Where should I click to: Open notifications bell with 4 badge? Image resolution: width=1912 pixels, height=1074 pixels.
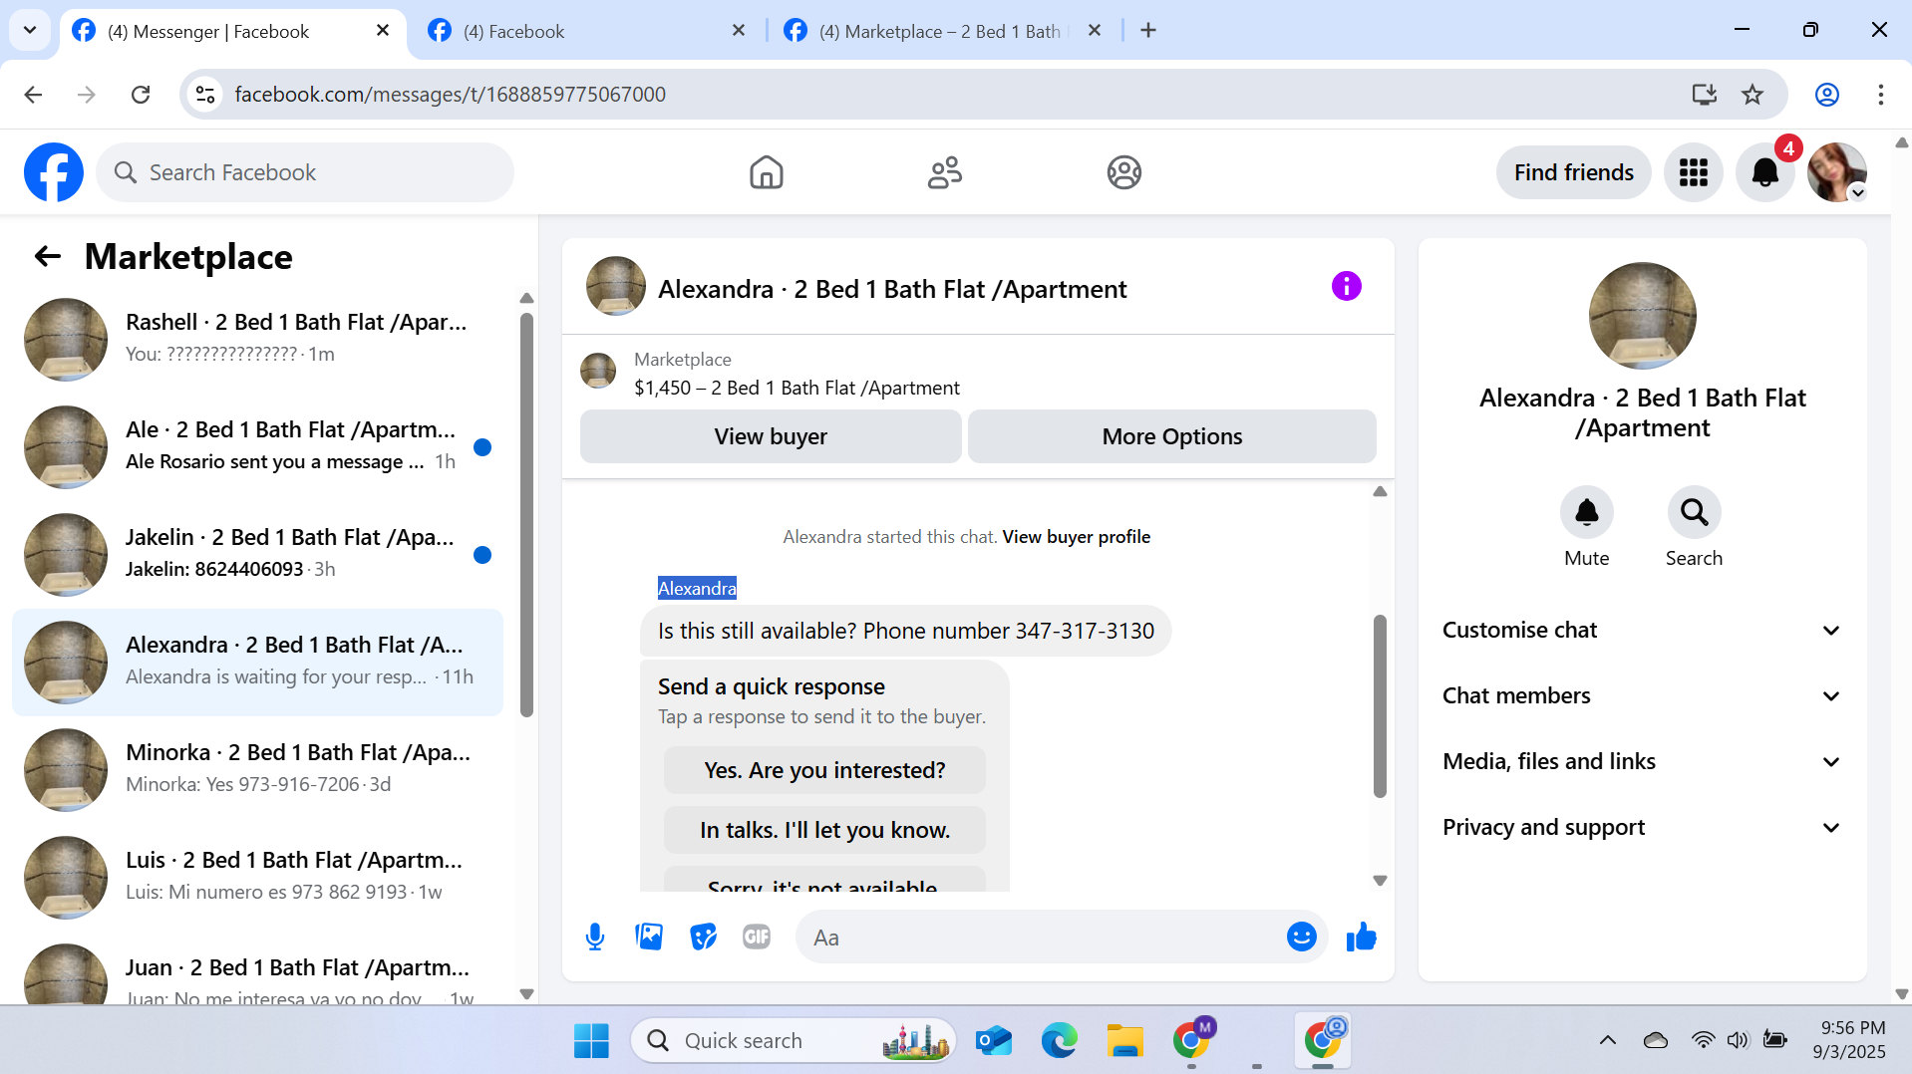(x=1764, y=172)
